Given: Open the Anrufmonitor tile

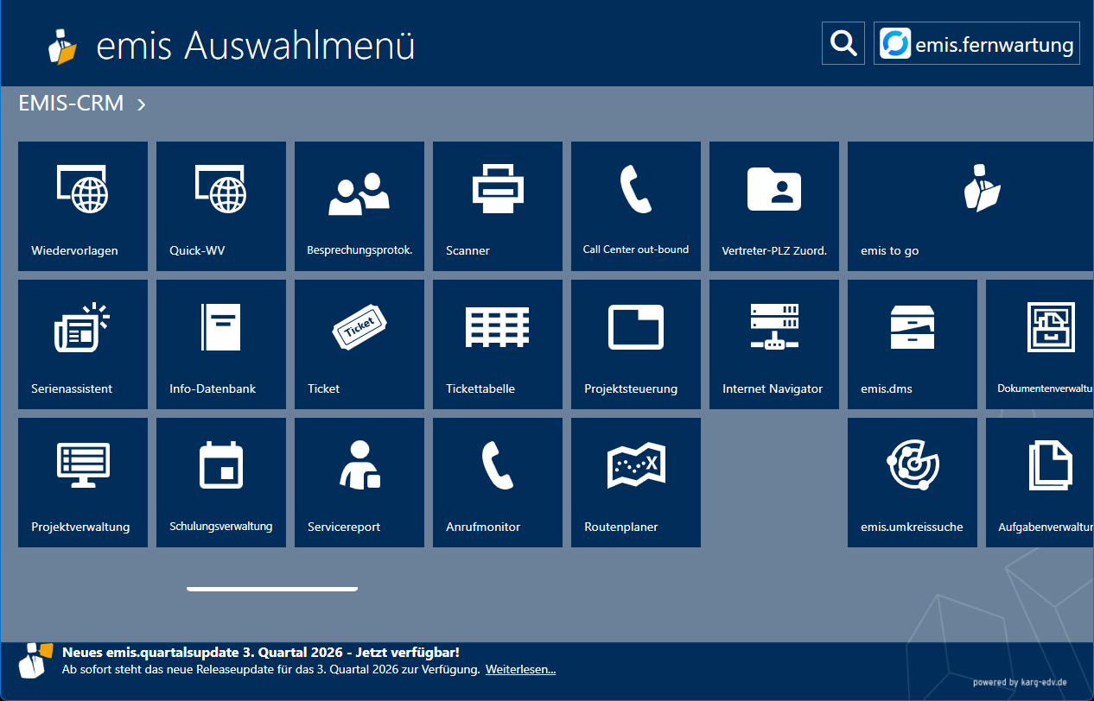Looking at the screenshot, I should pyautogui.click(x=498, y=483).
